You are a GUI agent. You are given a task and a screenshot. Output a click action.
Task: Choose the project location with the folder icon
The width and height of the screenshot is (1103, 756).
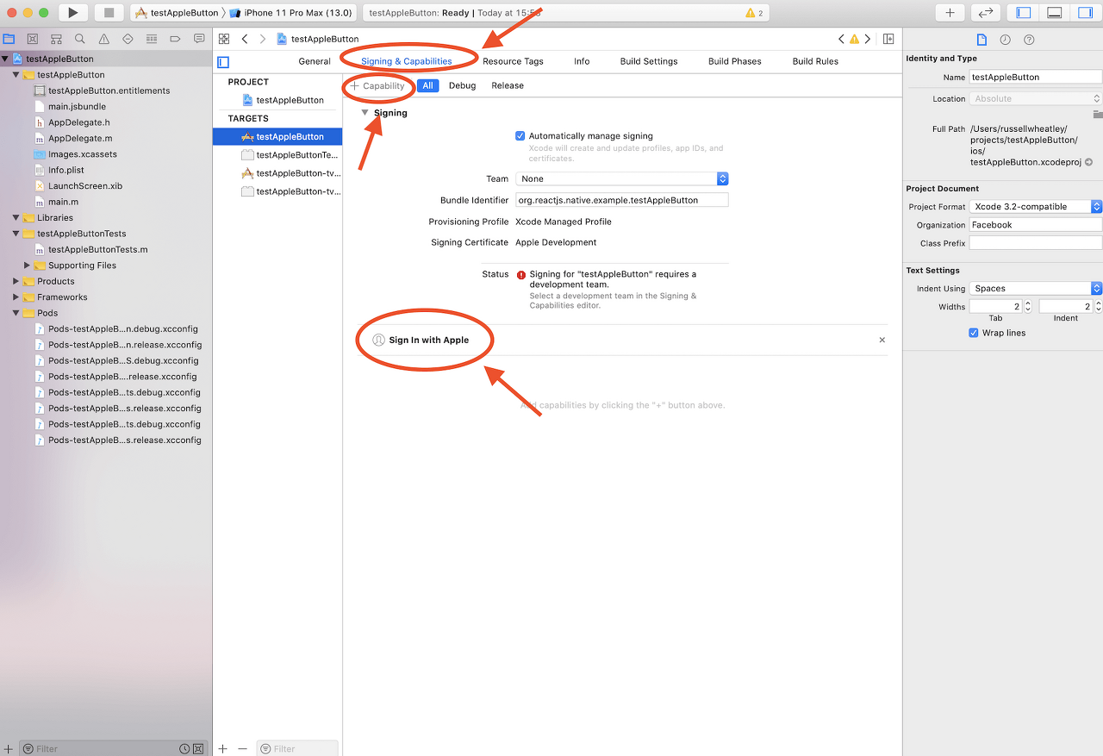(1097, 114)
